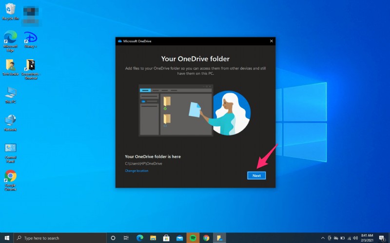The height and width of the screenshot is (243, 390).
Task: Select the Disney+ desktop shortcut
Action: point(31,40)
